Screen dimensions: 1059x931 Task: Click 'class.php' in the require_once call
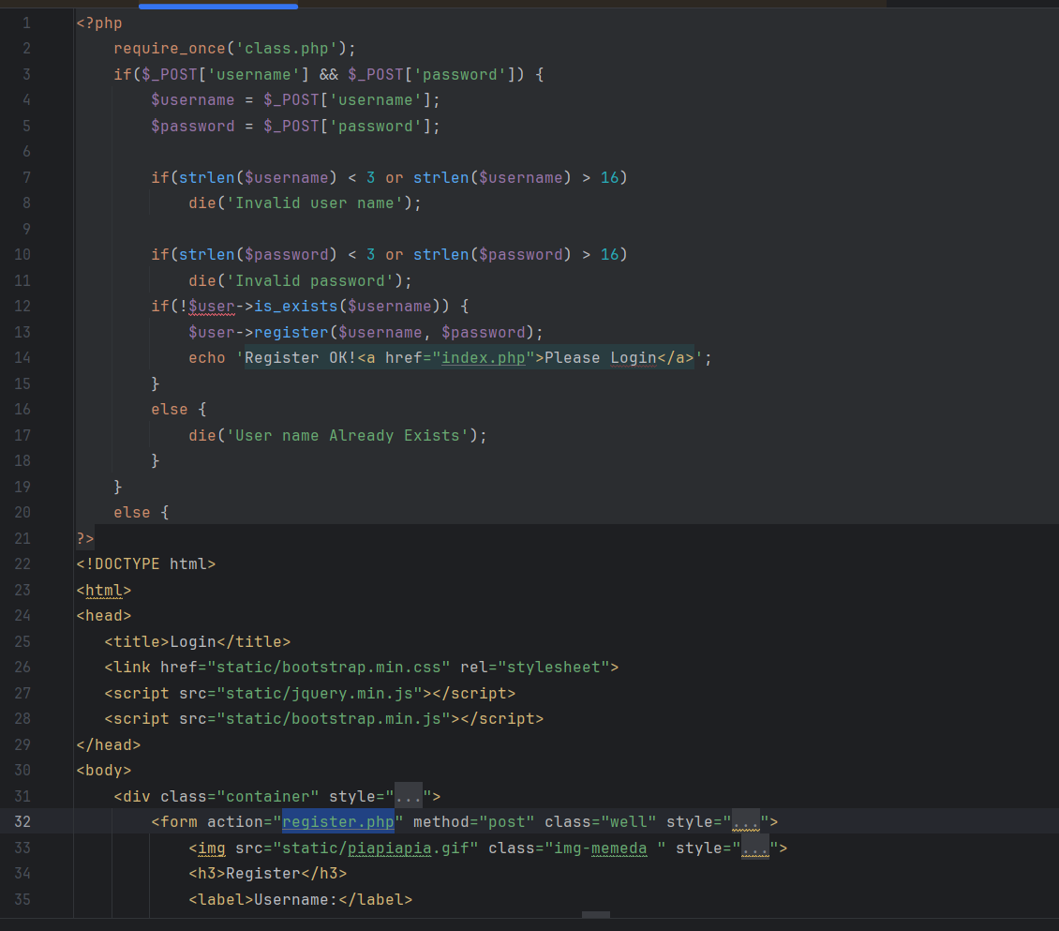point(291,49)
